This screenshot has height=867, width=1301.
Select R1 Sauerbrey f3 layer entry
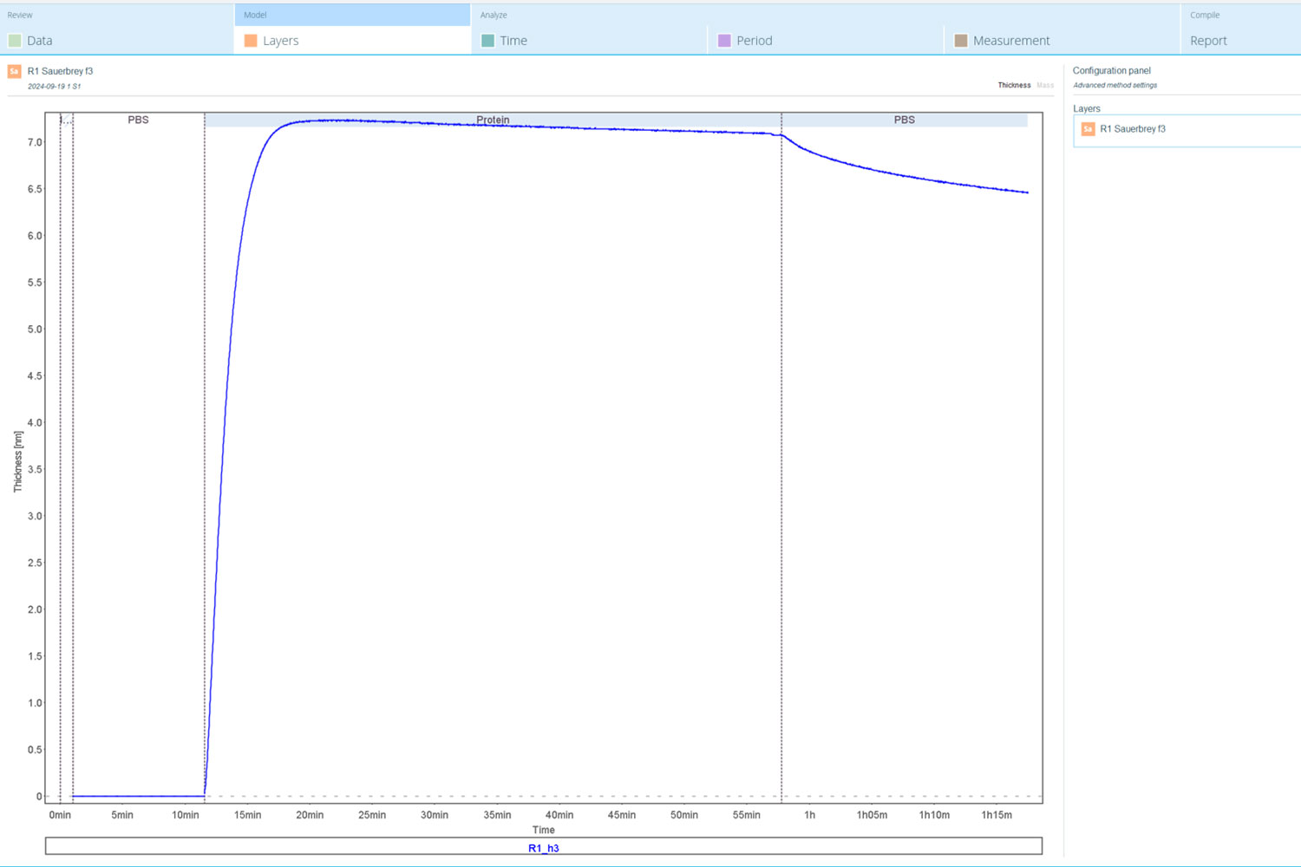click(x=1187, y=129)
